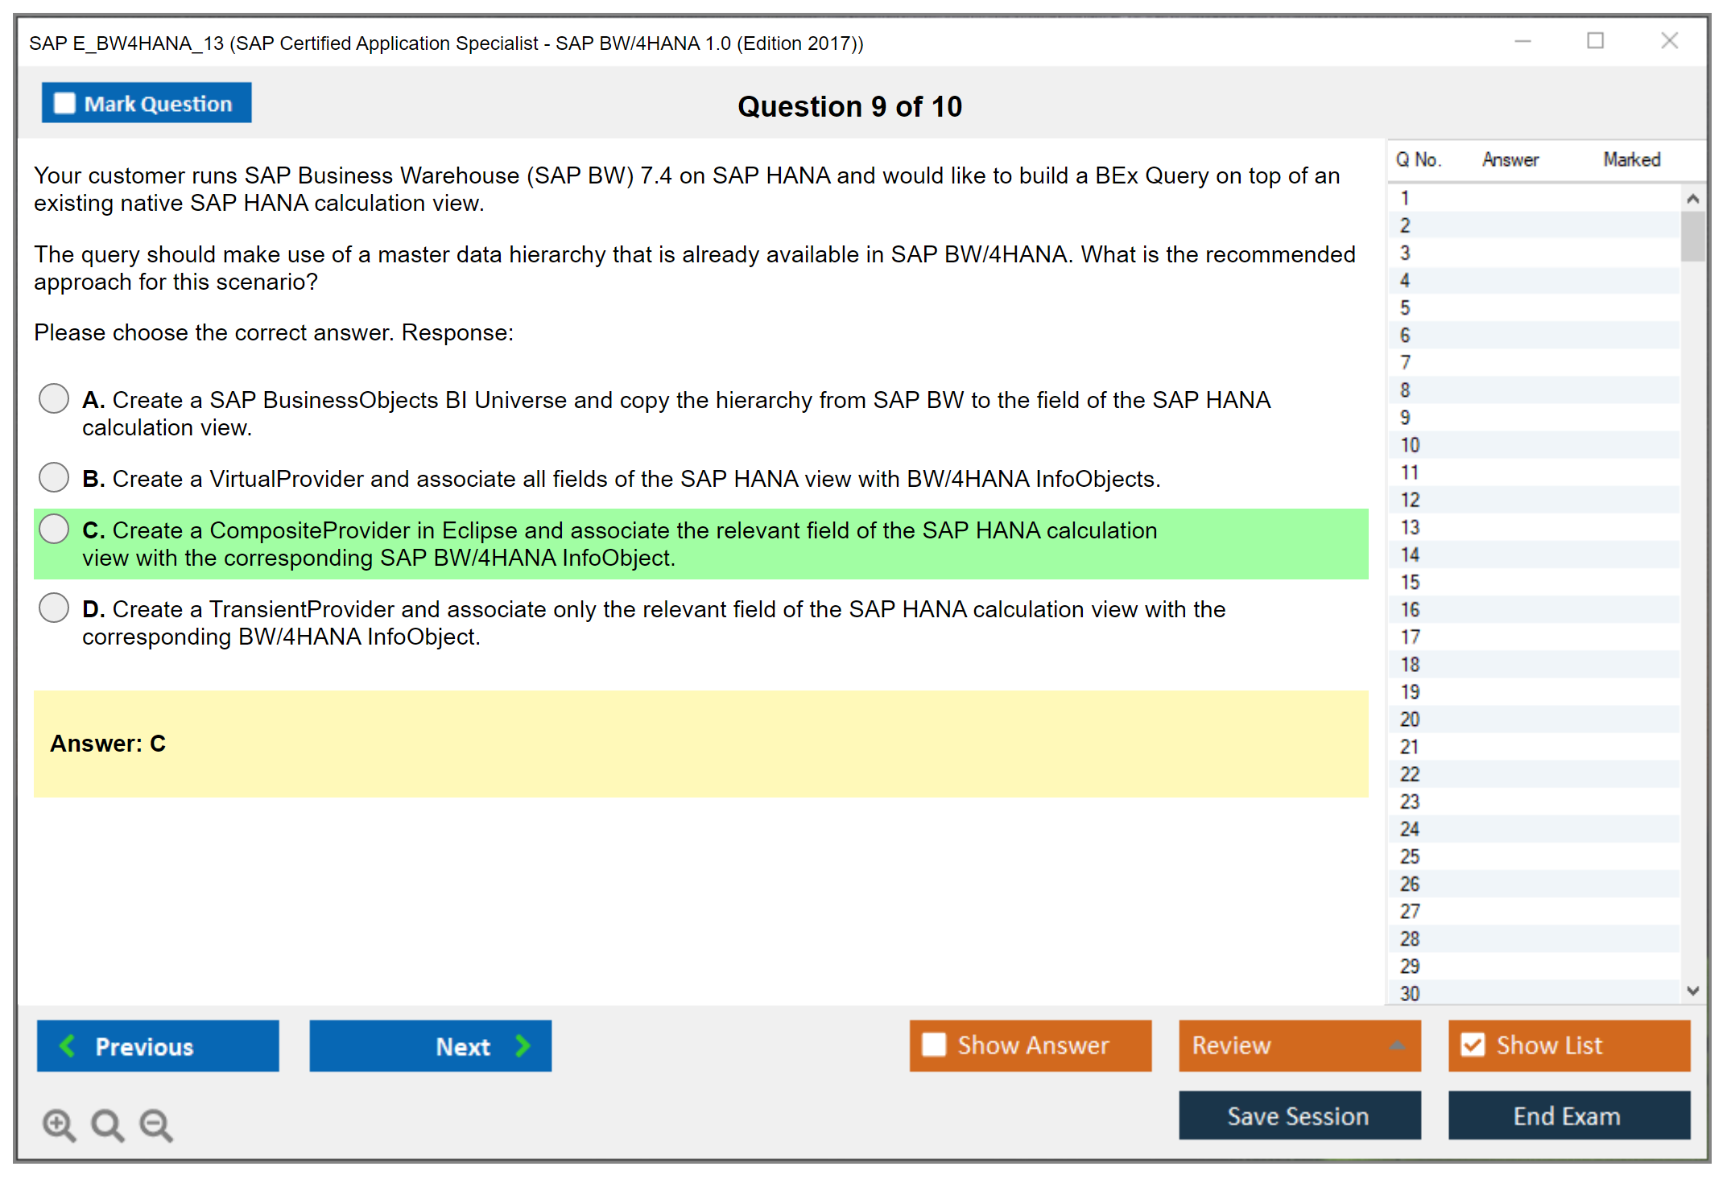Viewport: 1731px width, 1183px height.
Task: Click the green left arrow on Previous
Action: click(x=68, y=1045)
